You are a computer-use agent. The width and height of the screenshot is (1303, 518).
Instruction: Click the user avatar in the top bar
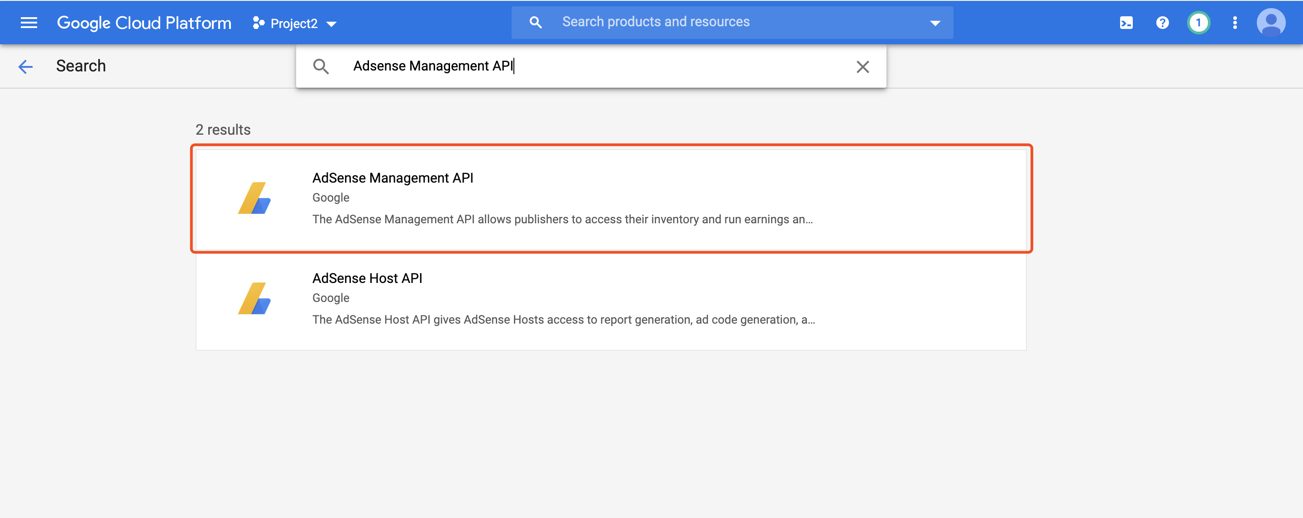pyautogui.click(x=1272, y=22)
